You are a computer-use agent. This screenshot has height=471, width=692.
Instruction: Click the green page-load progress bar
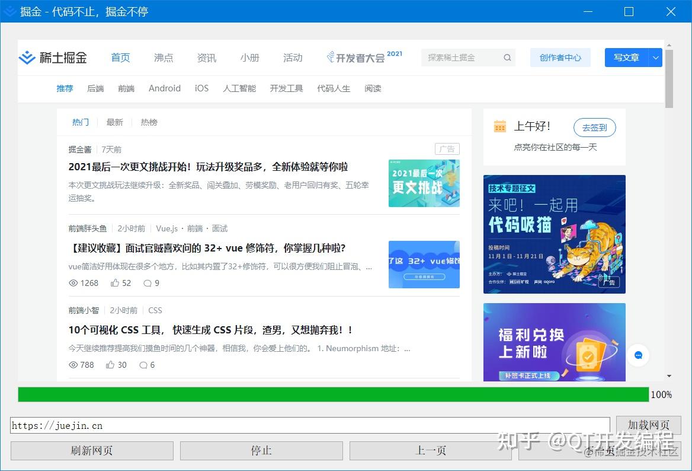pyautogui.click(x=332, y=394)
